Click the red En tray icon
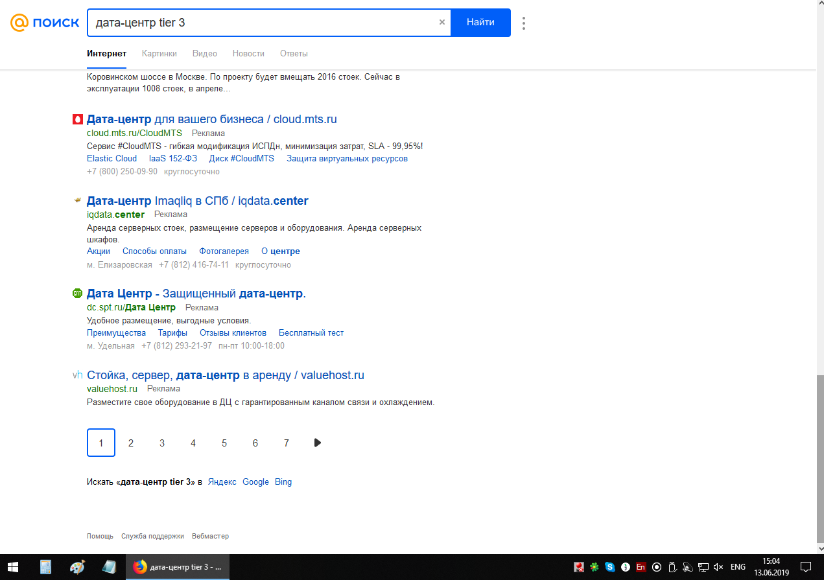 641,567
